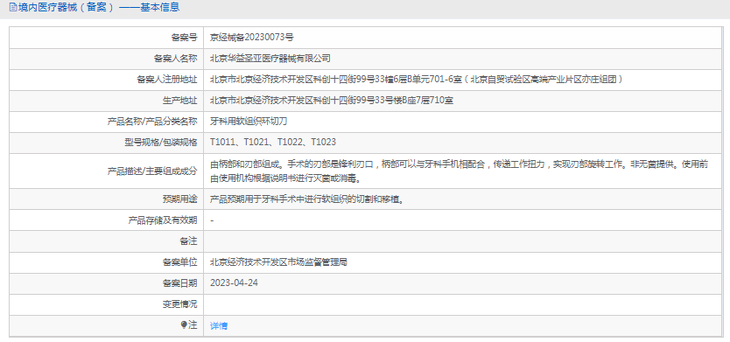Select the filing number 京经械备20230073号

click(252, 38)
